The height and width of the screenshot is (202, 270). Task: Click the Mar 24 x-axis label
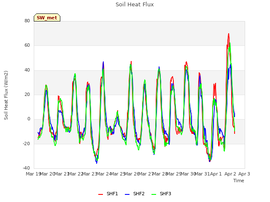[104, 174]
